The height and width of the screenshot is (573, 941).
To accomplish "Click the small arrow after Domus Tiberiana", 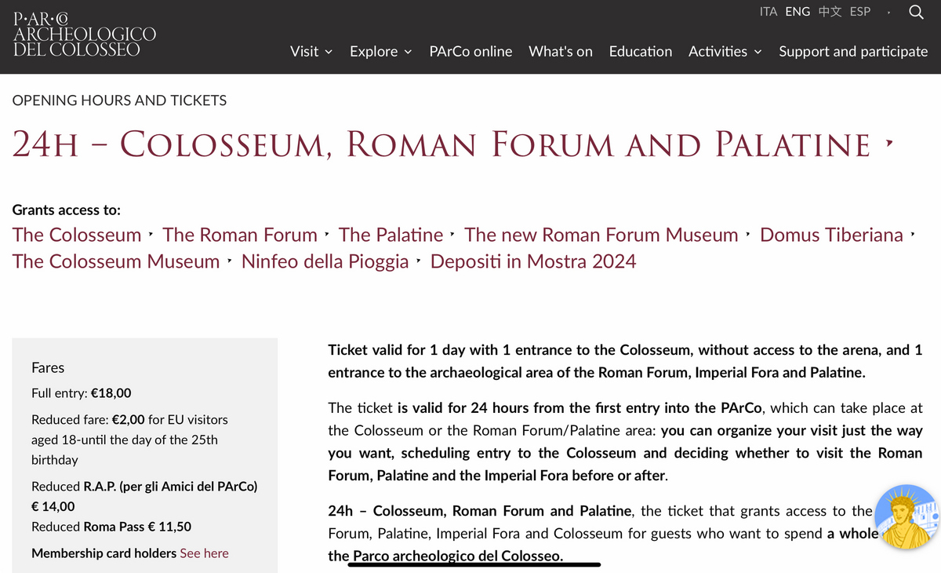I will 913,235.
